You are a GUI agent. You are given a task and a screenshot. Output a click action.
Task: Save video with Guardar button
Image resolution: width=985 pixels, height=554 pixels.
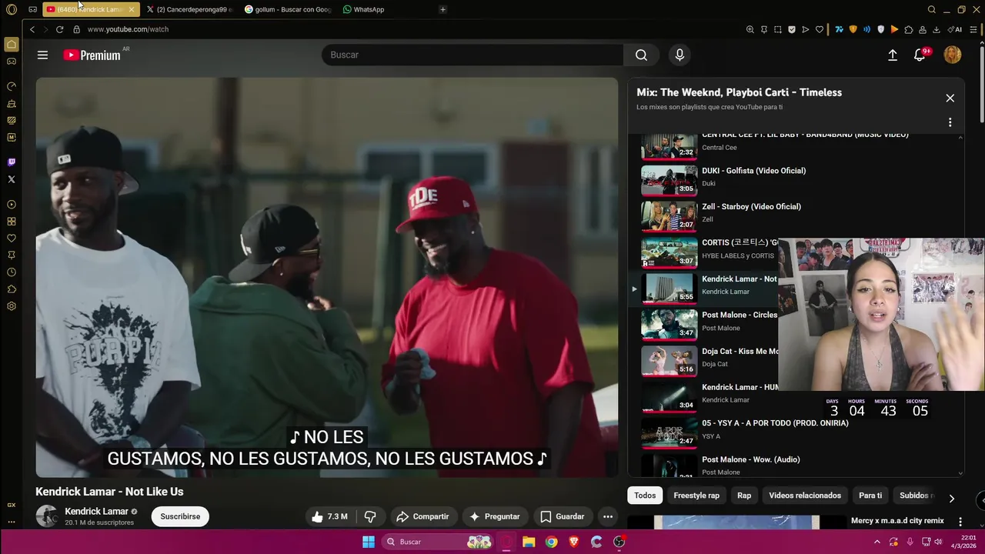(x=562, y=516)
